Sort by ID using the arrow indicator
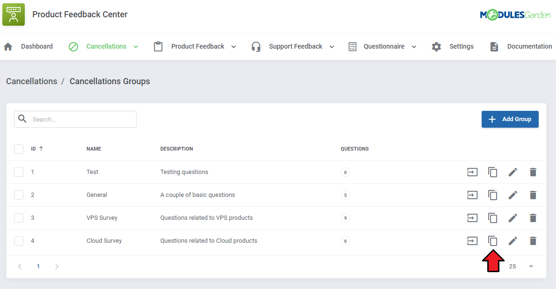The width and height of the screenshot is (556, 289). pos(41,149)
